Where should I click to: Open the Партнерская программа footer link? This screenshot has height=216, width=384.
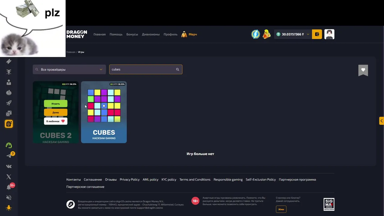coord(297,179)
